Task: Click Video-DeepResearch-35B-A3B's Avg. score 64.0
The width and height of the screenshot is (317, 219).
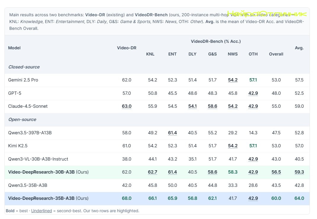Action: [x=299, y=198]
